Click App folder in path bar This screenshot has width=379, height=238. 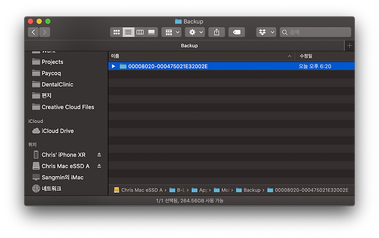pyautogui.click(x=200, y=190)
